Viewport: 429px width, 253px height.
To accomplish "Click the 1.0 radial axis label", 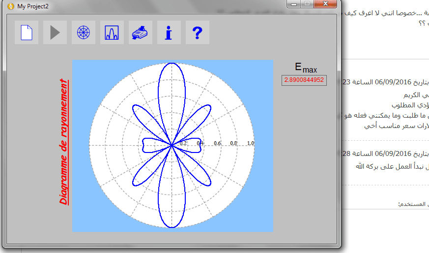I will pyautogui.click(x=250, y=143).
